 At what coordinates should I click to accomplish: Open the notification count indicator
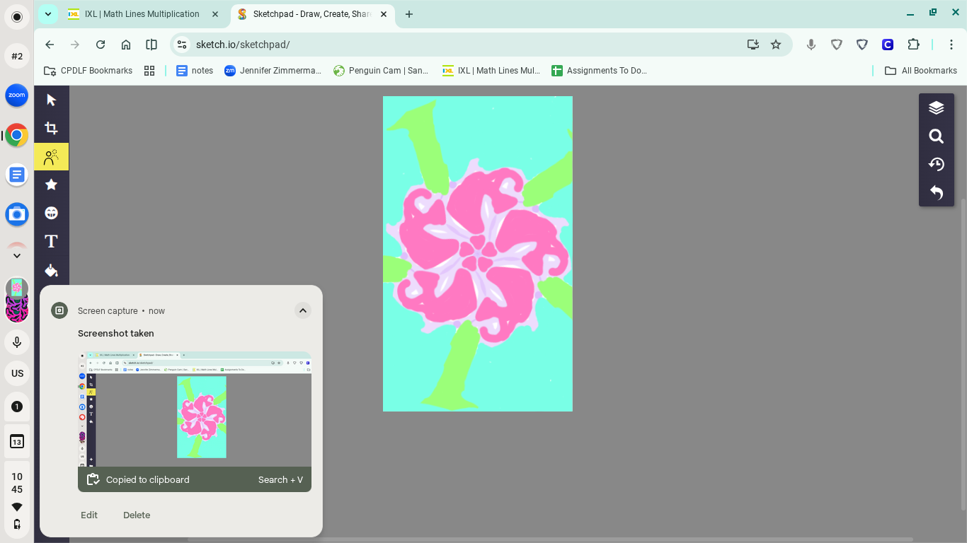[x=17, y=407]
